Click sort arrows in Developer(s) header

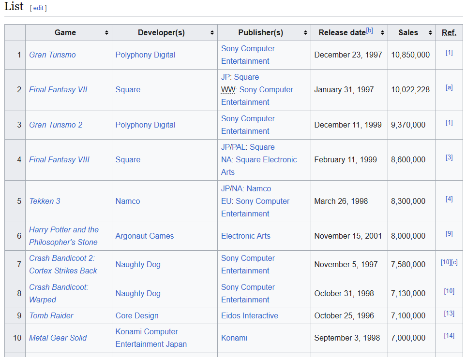pyautogui.click(x=212, y=33)
